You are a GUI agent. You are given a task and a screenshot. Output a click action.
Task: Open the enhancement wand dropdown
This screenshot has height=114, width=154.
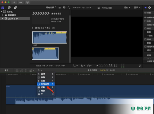coord(83,66)
